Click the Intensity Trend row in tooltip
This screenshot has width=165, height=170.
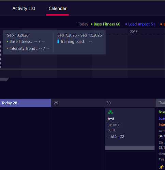click(x=28, y=49)
